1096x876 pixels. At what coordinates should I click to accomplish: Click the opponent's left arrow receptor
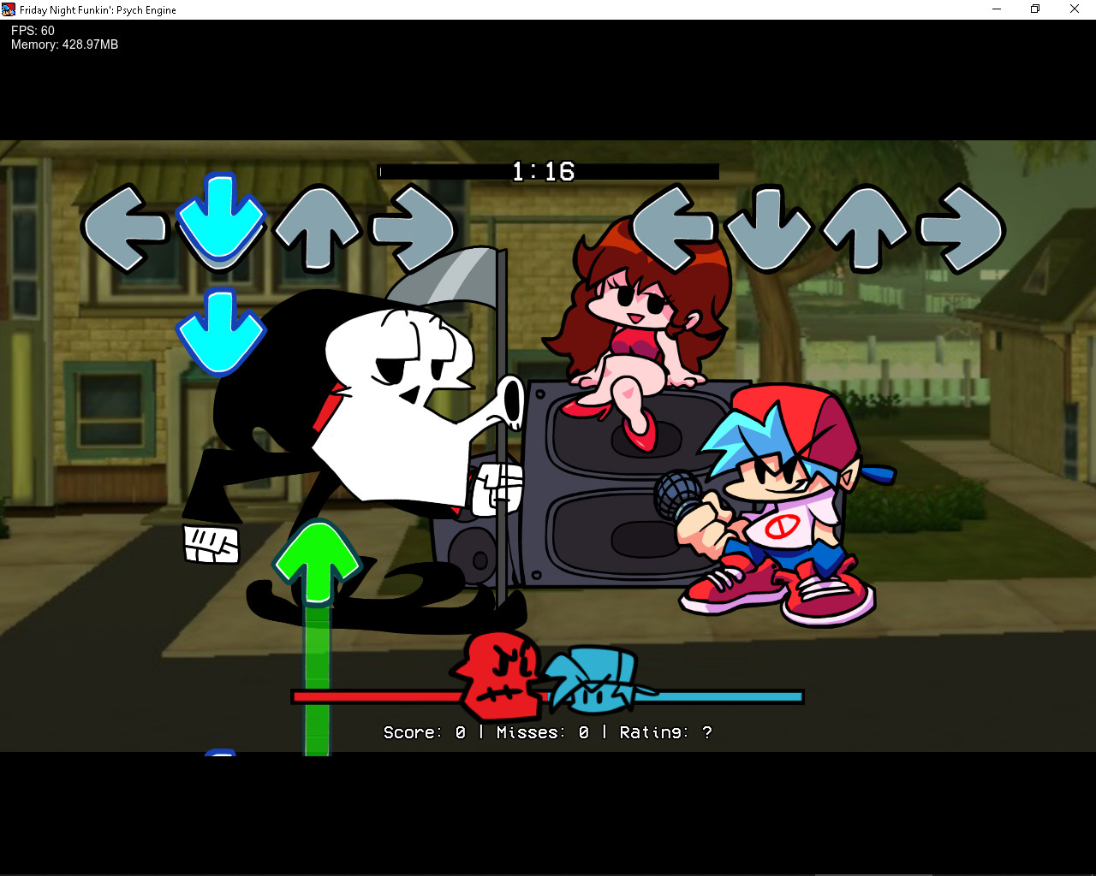click(124, 228)
